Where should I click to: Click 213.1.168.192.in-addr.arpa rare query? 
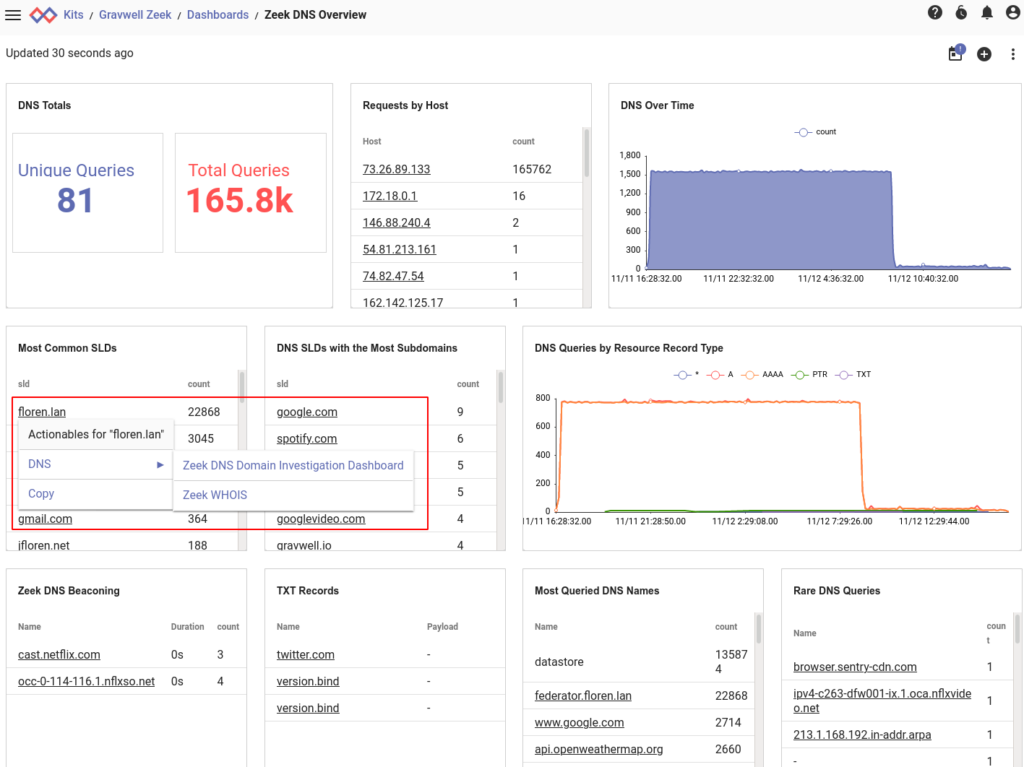point(862,734)
